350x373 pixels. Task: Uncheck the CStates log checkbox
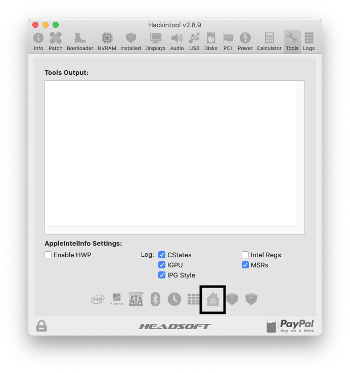pyautogui.click(x=162, y=255)
